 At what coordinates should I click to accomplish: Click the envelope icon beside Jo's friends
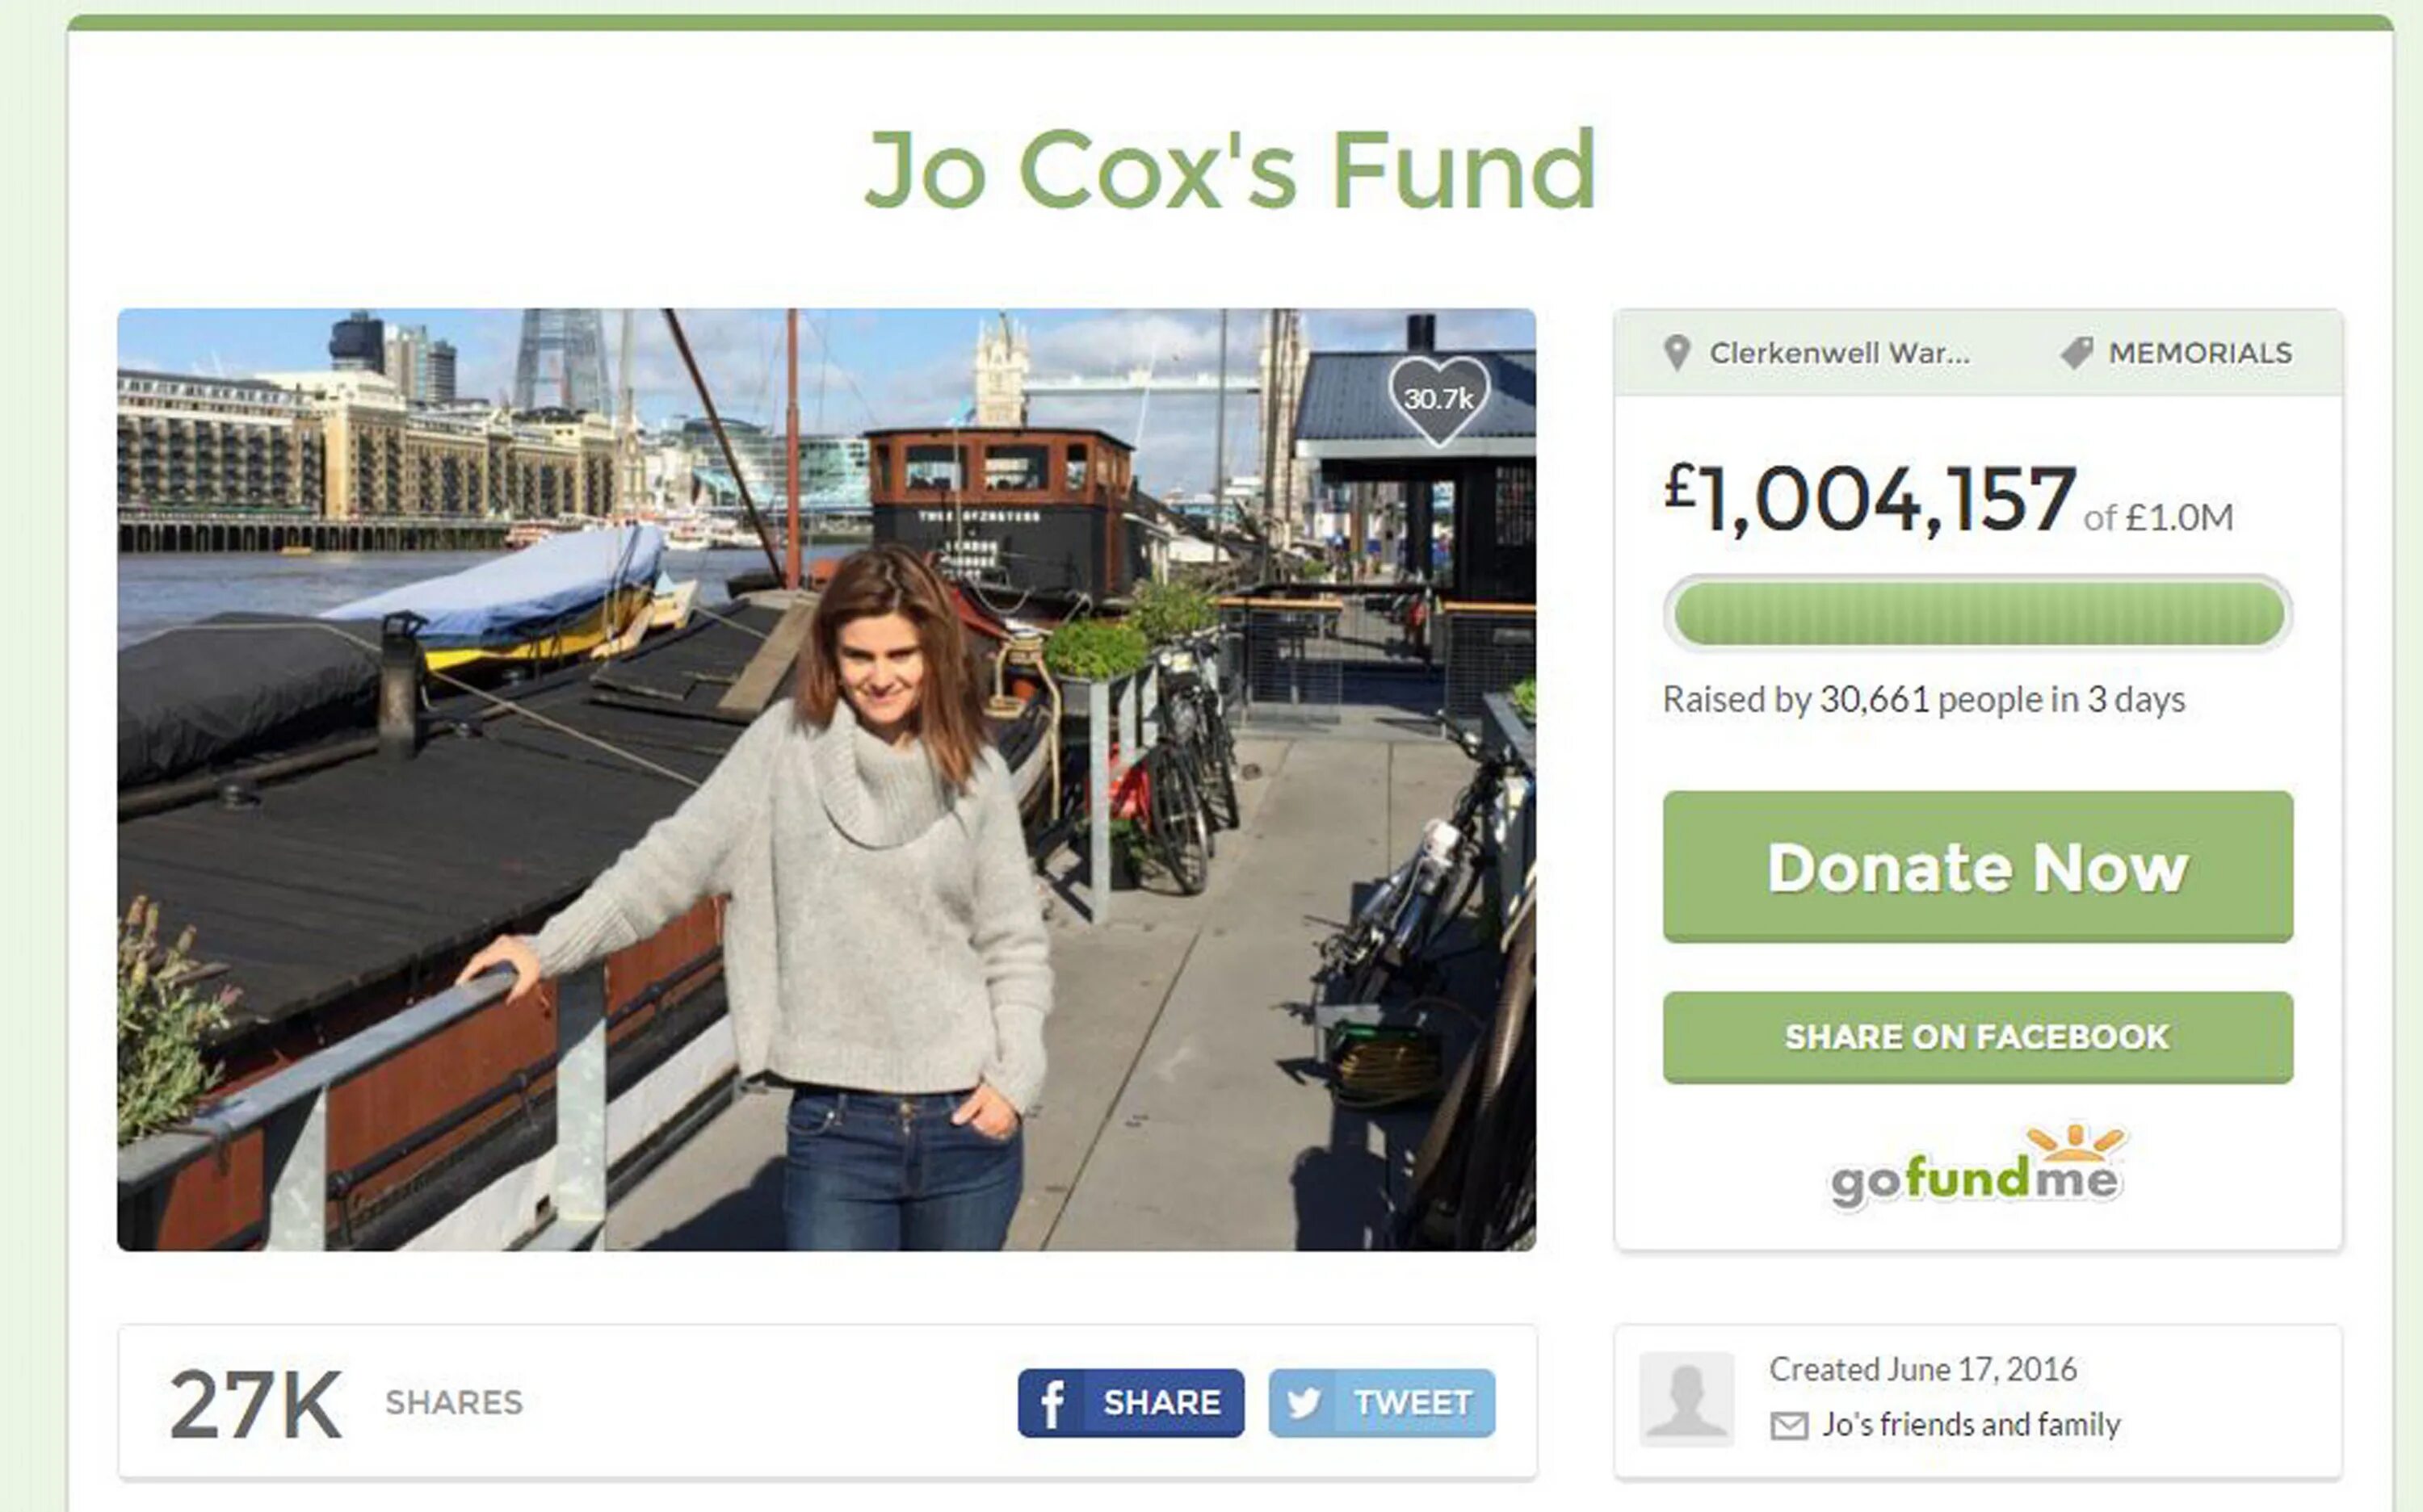click(x=1790, y=1426)
